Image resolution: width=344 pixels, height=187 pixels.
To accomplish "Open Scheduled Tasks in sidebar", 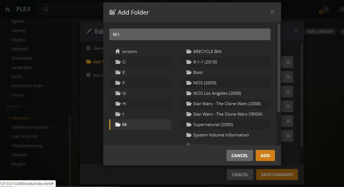I will tap(27, 86).
